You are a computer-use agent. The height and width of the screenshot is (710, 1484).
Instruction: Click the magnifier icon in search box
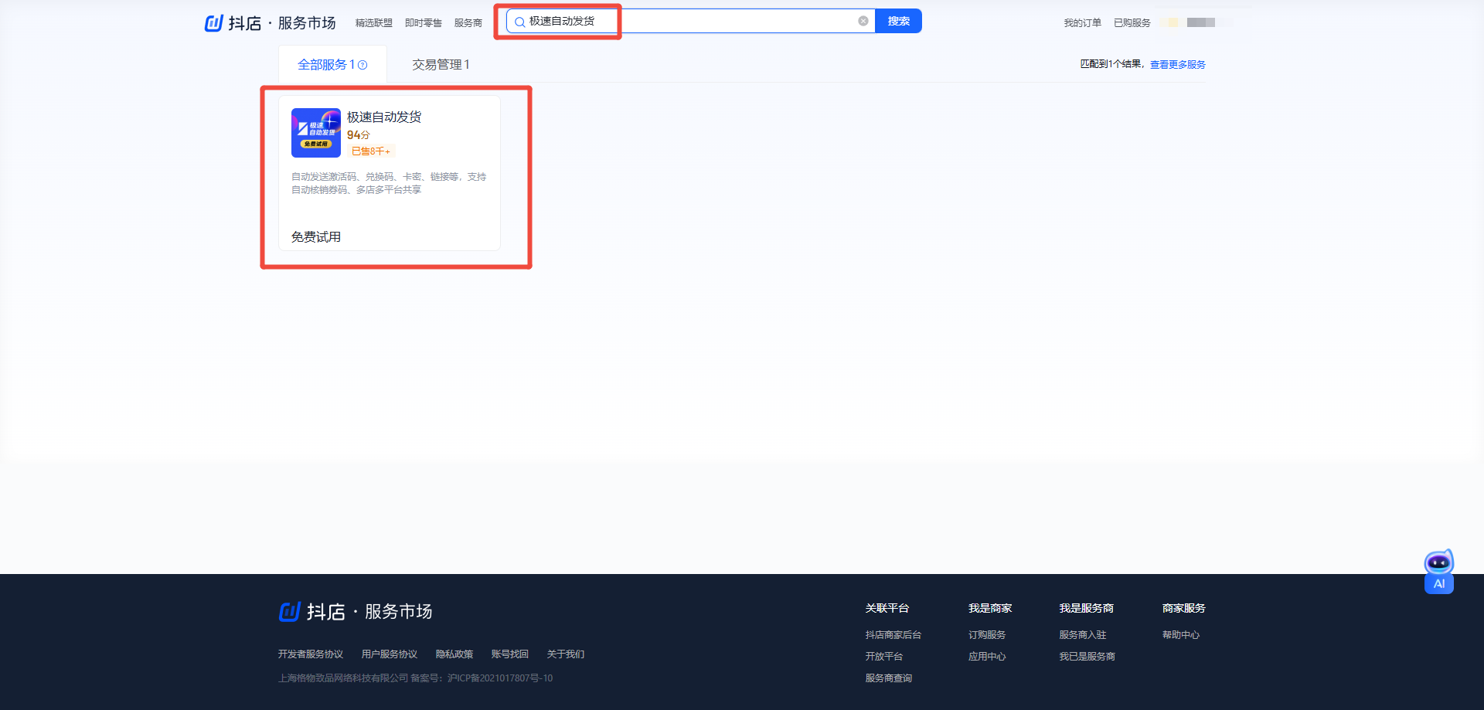click(520, 22)
